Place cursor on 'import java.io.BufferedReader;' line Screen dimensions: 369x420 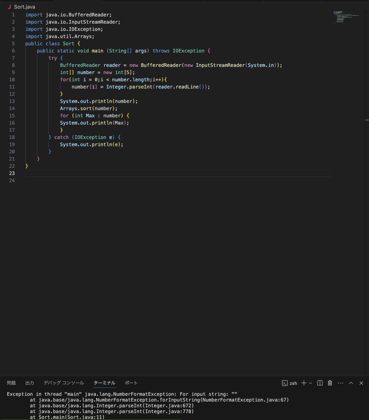(69, 15)
